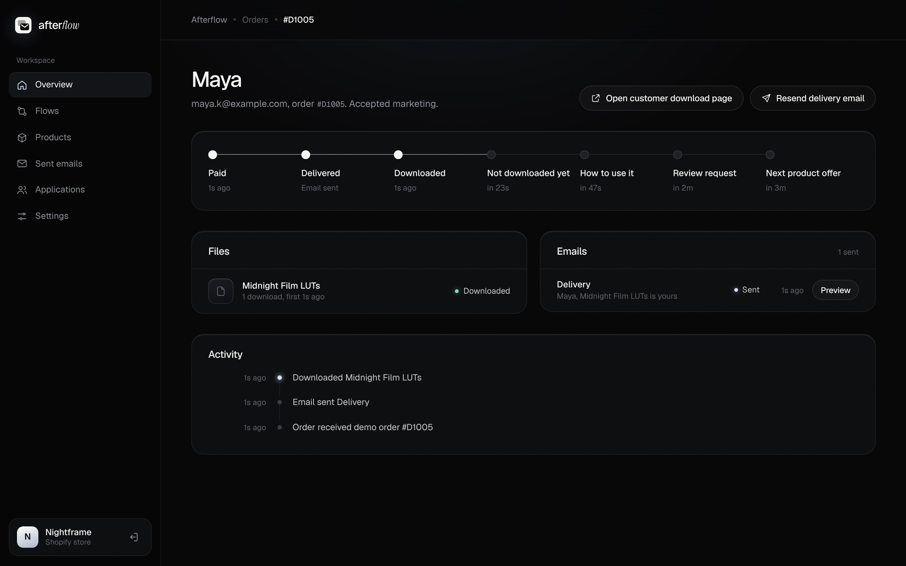Click the Workspace section heading
906x566 pixels.
coord(36,60)
